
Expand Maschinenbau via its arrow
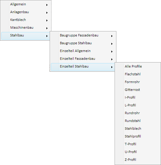[47, 28]
